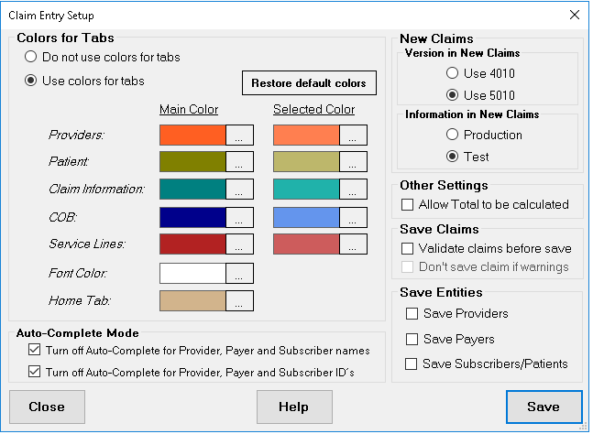Image resolution: width=593 pixels, height=434 pixels.
Task: Open ellipsis for Claim Information main color
Action: click(239, 189)
